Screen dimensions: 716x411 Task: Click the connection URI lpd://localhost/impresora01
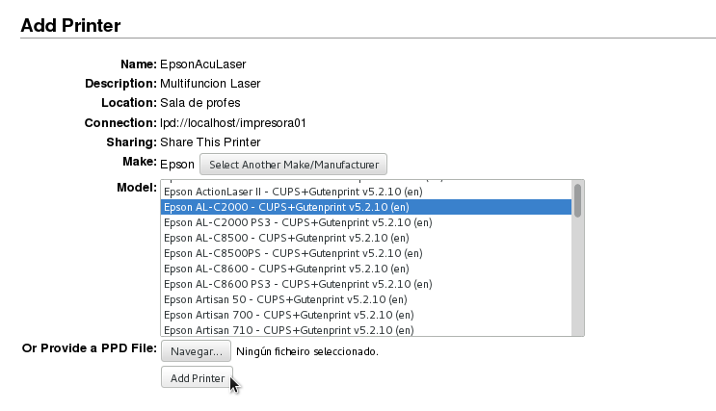coord(233,123)
